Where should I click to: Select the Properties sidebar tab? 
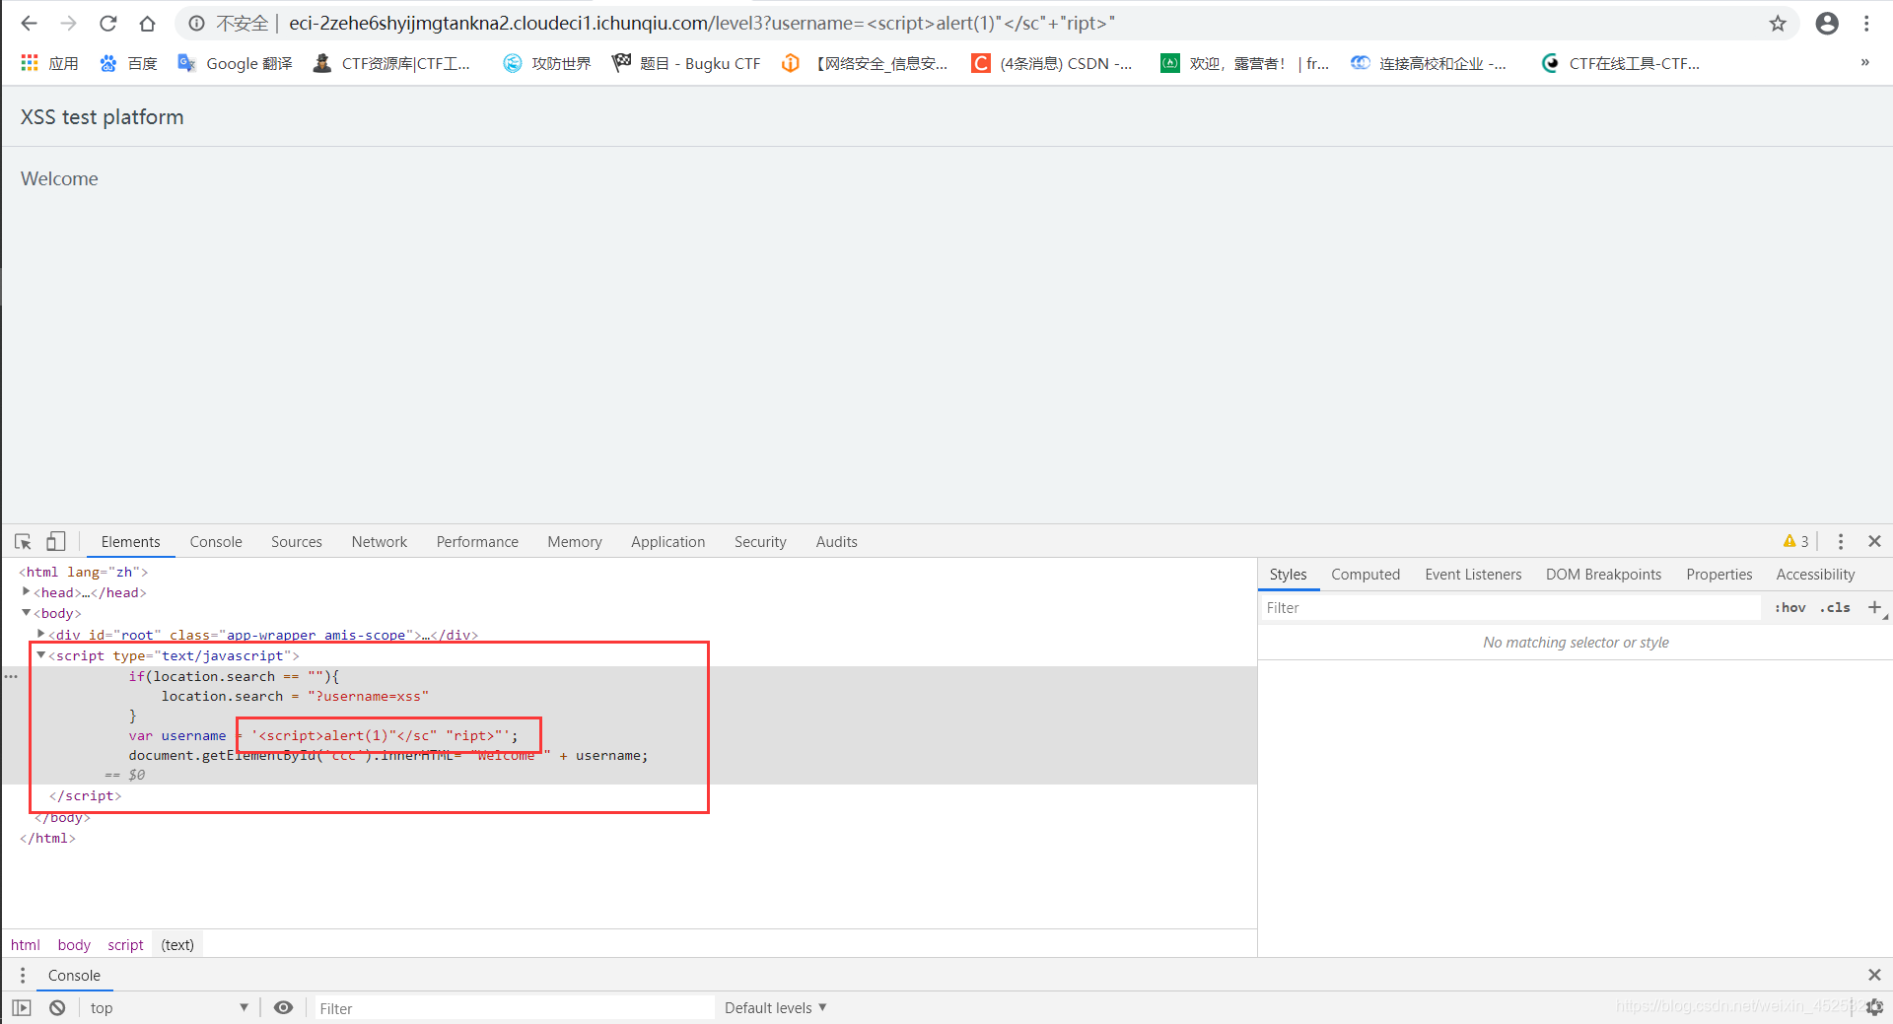click(x=1719, y=575)
